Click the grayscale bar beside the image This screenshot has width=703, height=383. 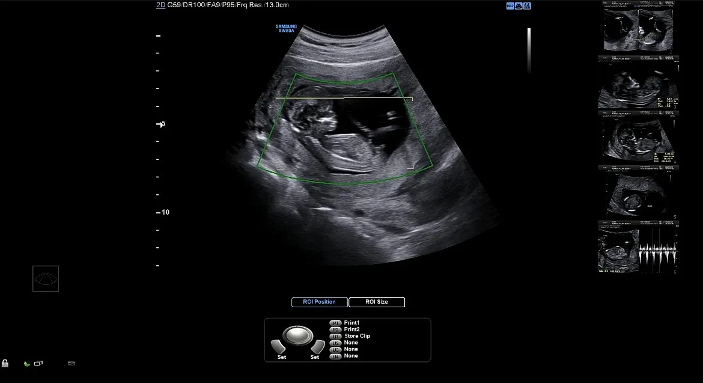(x=529, y=51)
